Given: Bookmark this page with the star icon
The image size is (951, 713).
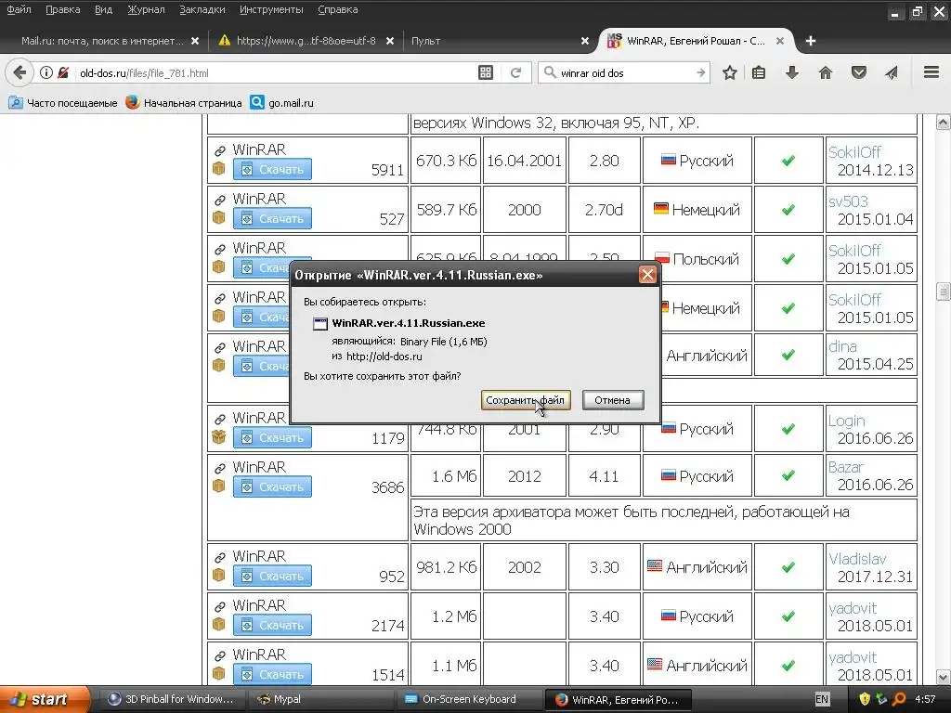Looking at the screenshot, I should coord(730,72).
